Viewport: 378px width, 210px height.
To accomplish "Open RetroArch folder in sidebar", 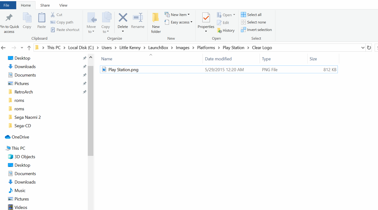I will point(24,92).
